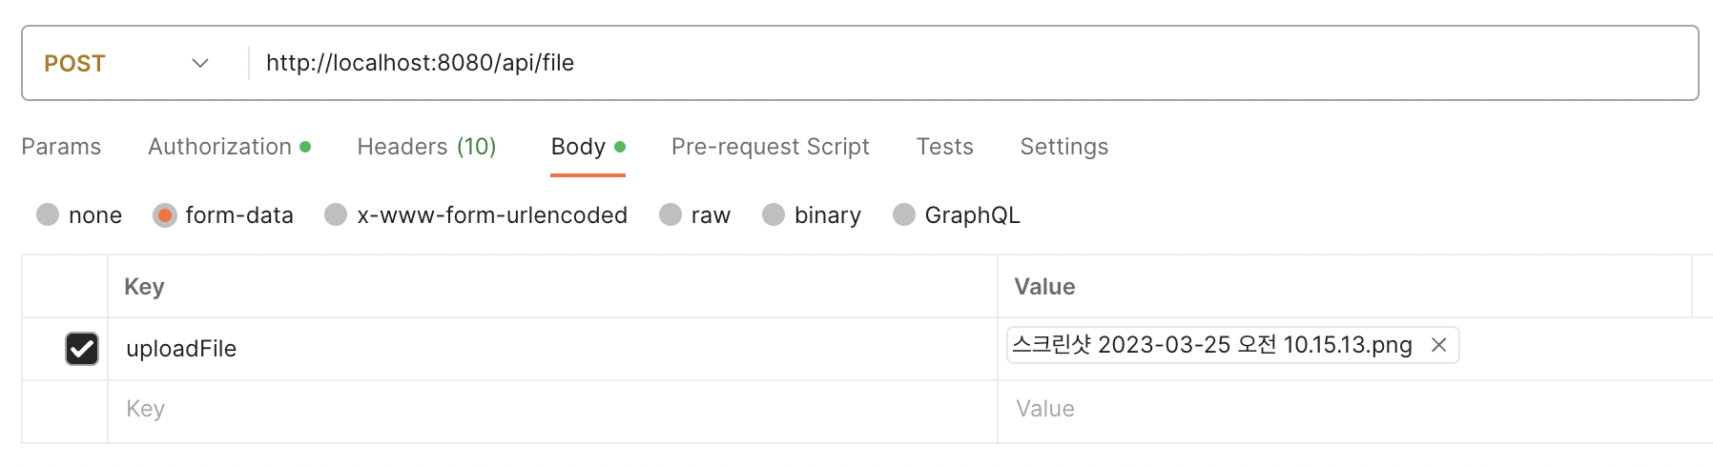
Task: Switch body type to GraphQL
Action: [904, 215]
